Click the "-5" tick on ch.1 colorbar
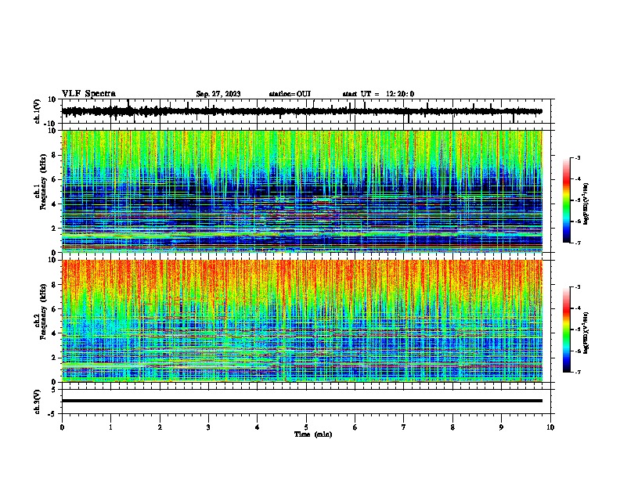 pyautogui.click(x=577, y=200)
